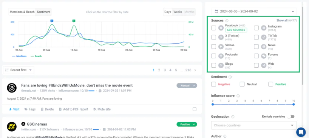Switch to the Sentiment chart tab
This screenshot has width=309, height=138.
[x=43, y=12]
